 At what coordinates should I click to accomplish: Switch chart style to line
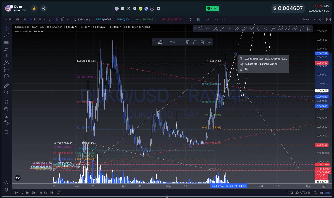(51, 19)
